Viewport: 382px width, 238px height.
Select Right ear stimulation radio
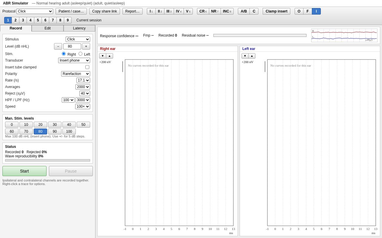coord(64,54)
